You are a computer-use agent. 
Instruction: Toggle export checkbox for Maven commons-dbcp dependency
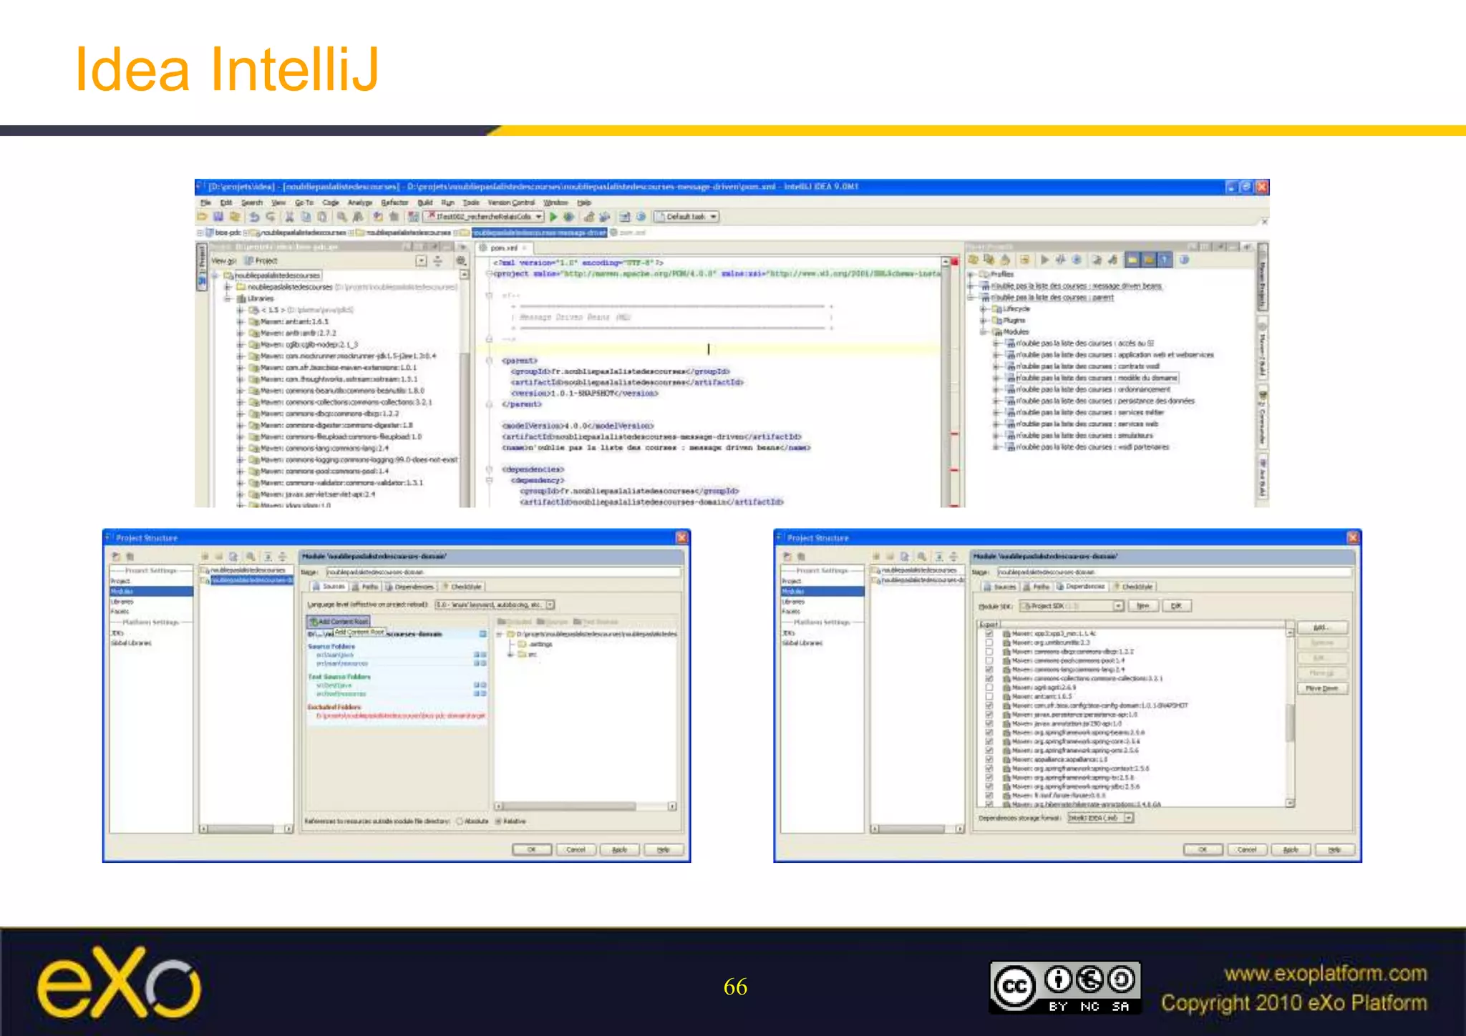point(989,652)
